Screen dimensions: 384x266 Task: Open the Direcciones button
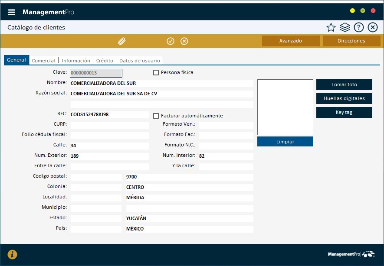[x=351, y=41]
